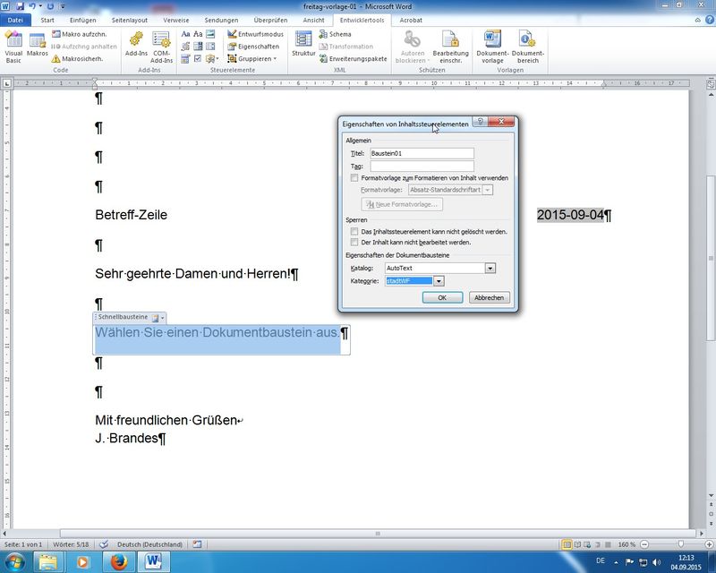This screenshot has width=716, height=573.
Task: Open the Struktur XML pane
Action: pos(303,45)
